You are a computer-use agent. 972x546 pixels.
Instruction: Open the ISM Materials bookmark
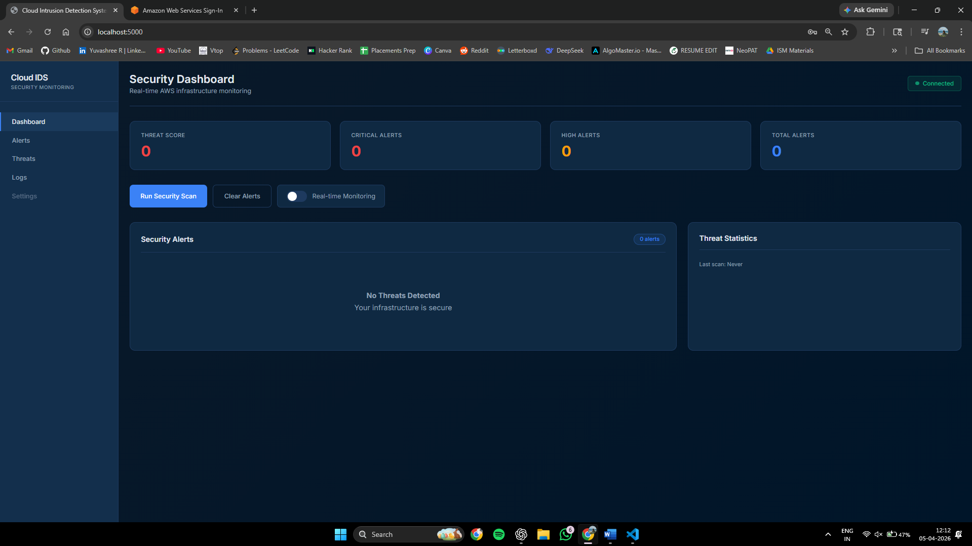click(x=790, y=51)
